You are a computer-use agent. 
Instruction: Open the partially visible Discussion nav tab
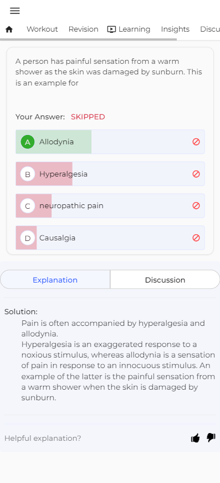coord(210,29)
